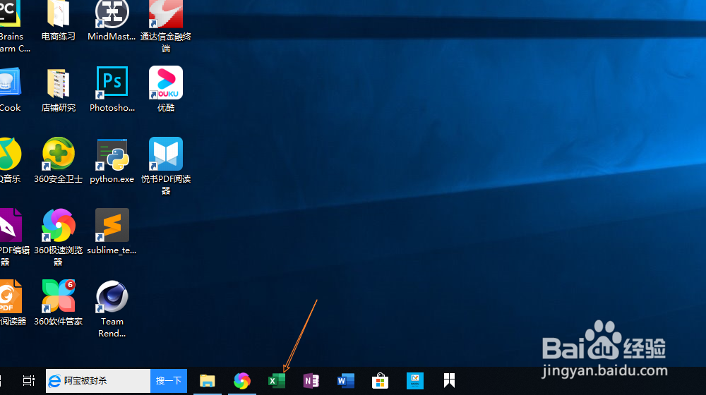Click the IE logo in search box
The height and width of the screenshot is (395, 706).
point(54,381)
